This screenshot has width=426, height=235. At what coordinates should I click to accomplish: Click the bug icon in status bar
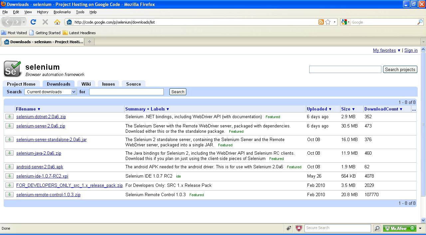click(x=289, y=228)
